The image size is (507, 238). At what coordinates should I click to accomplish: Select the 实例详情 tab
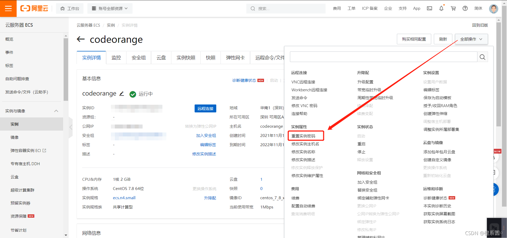91,58
